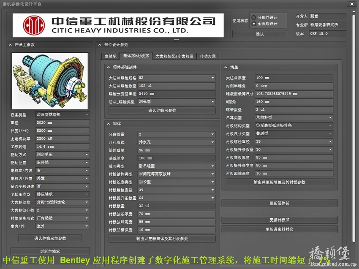
Task: Click the CITIC company logo banner
Action: (x=118, y=25)
